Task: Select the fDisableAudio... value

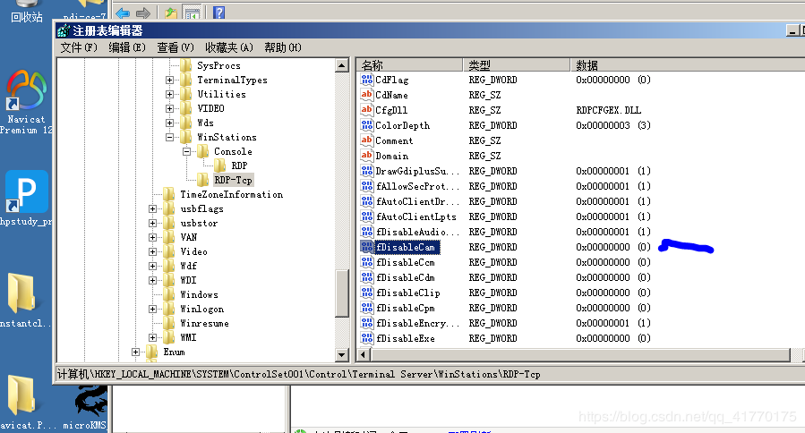Action: point(417,232)
